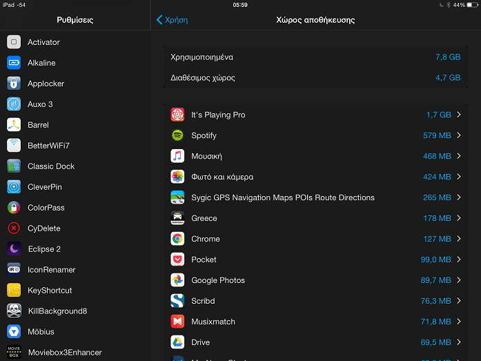This screenshot has width=481, height=361.
Task: Tap the Activator settings icon
Action: [x=14, y=42]
